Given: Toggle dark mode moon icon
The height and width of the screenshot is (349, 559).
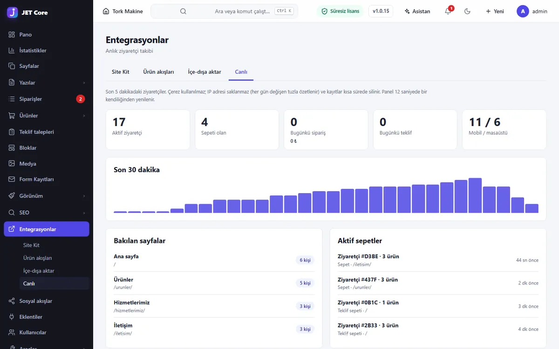Looking at the screenshot, I should [x=468, y=11].
